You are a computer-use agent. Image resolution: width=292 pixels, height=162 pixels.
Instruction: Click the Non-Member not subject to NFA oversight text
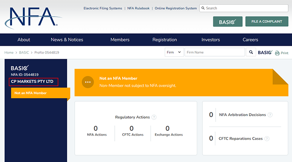138,85
